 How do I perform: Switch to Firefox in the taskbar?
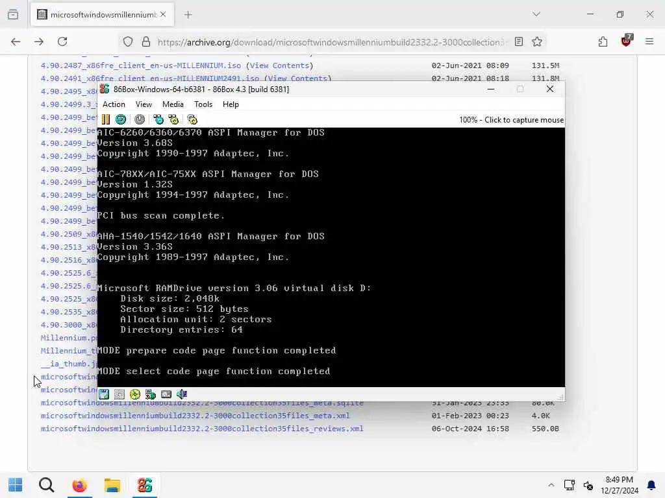coord(79,485)
